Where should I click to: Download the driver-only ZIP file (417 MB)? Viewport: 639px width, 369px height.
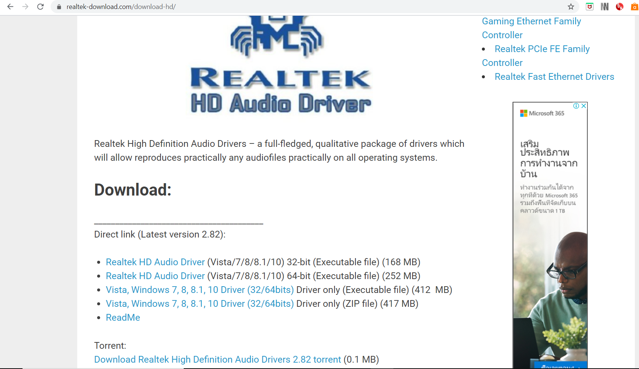[x=200, y=303]
